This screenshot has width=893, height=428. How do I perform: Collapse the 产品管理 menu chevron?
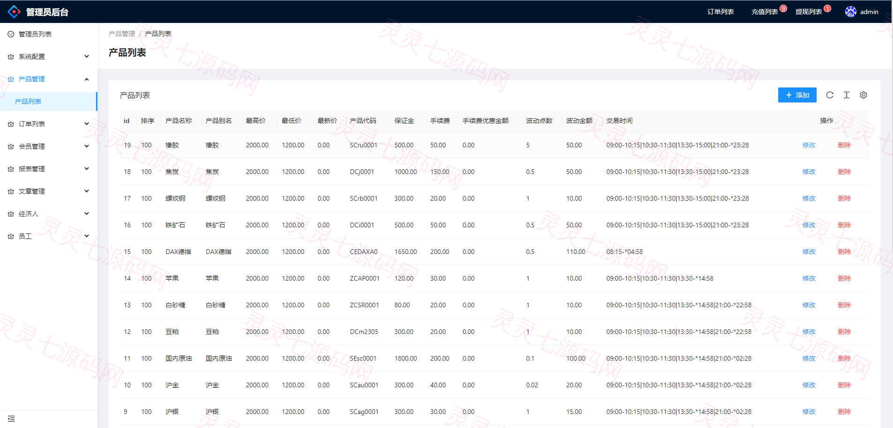[87, 79]
